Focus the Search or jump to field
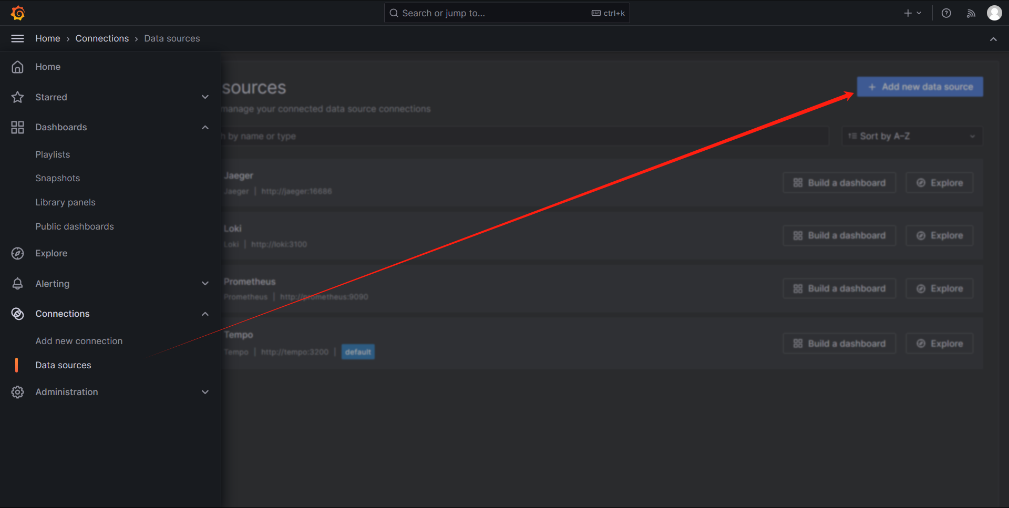The image size is (1009, 508). pyautogui.click(x=494, y=13)
